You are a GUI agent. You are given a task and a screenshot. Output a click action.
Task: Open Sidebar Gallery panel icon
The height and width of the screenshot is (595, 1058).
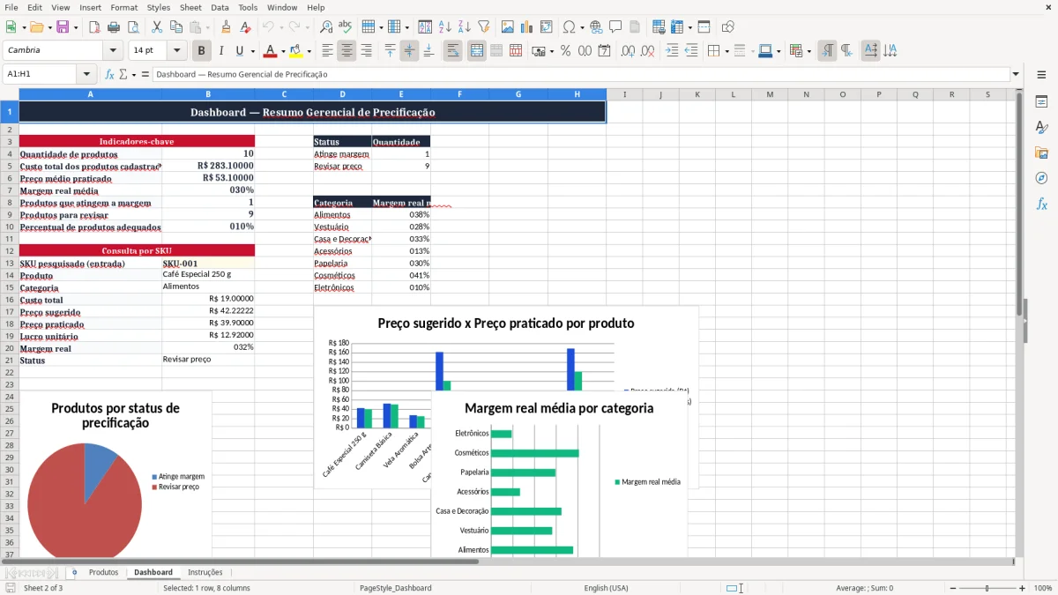[1041, 153]
